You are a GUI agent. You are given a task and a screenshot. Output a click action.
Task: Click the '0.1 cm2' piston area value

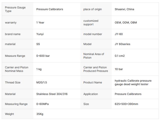tap(120, 56)
